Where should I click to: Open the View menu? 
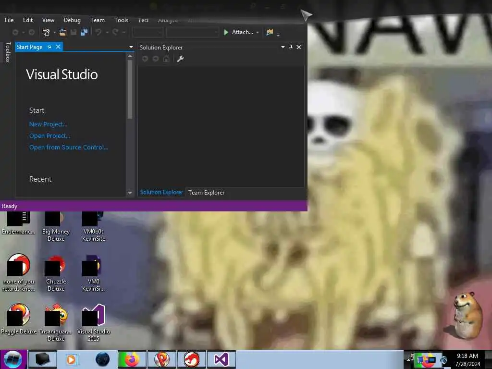pos(49,20)
